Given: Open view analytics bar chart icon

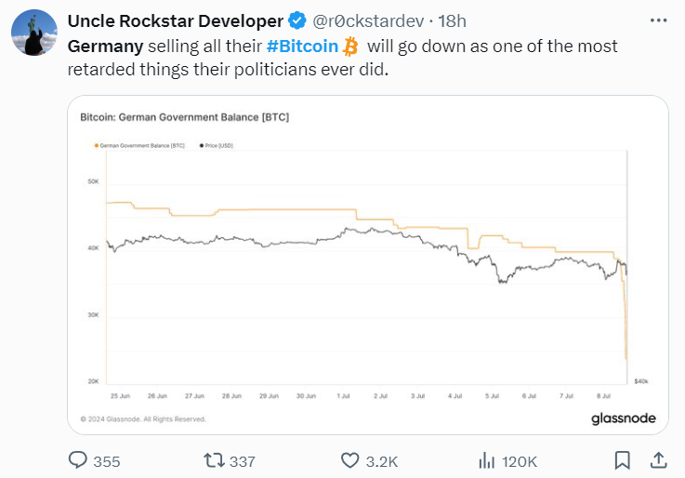Looking at the screenshot, I should click(x=486, y=460).
